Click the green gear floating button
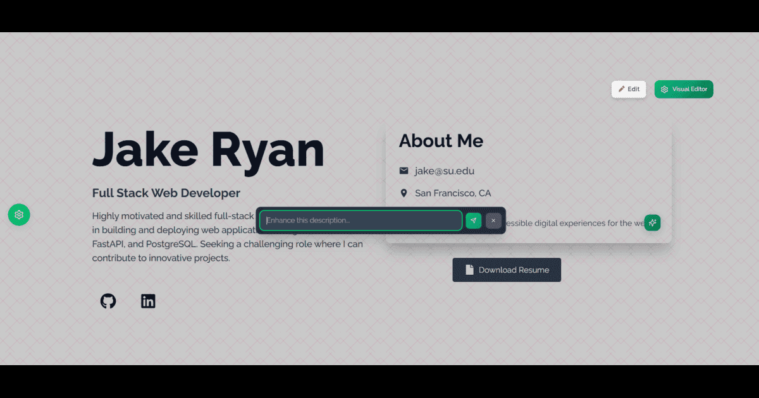Screen dimensions: 759x398 [19, 215]
